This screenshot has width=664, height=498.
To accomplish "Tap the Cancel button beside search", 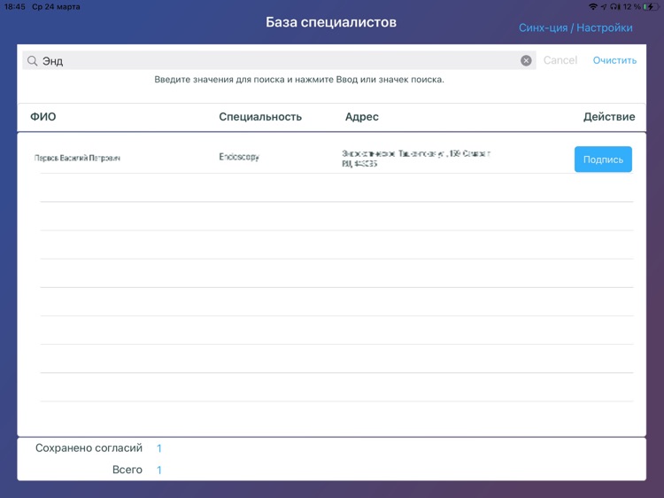I will [560, 60].
